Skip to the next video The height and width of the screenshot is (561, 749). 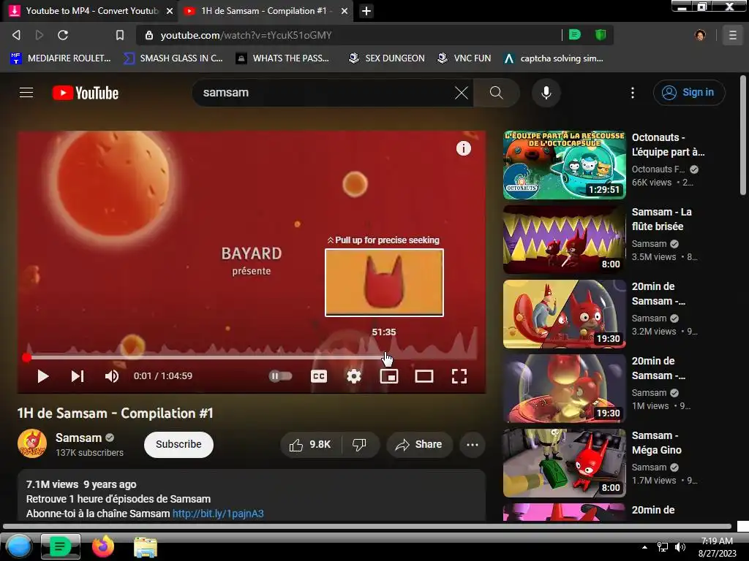tap(78, 376)
